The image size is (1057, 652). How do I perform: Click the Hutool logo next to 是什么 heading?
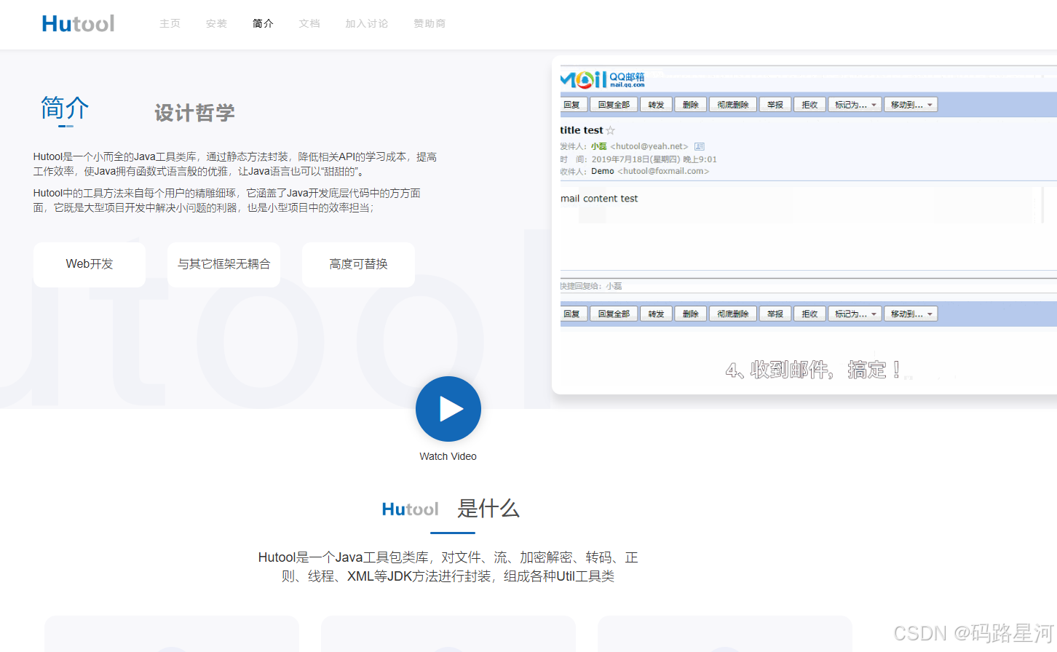[410, 509]
